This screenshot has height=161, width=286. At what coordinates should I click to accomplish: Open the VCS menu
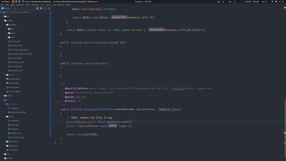55,5
